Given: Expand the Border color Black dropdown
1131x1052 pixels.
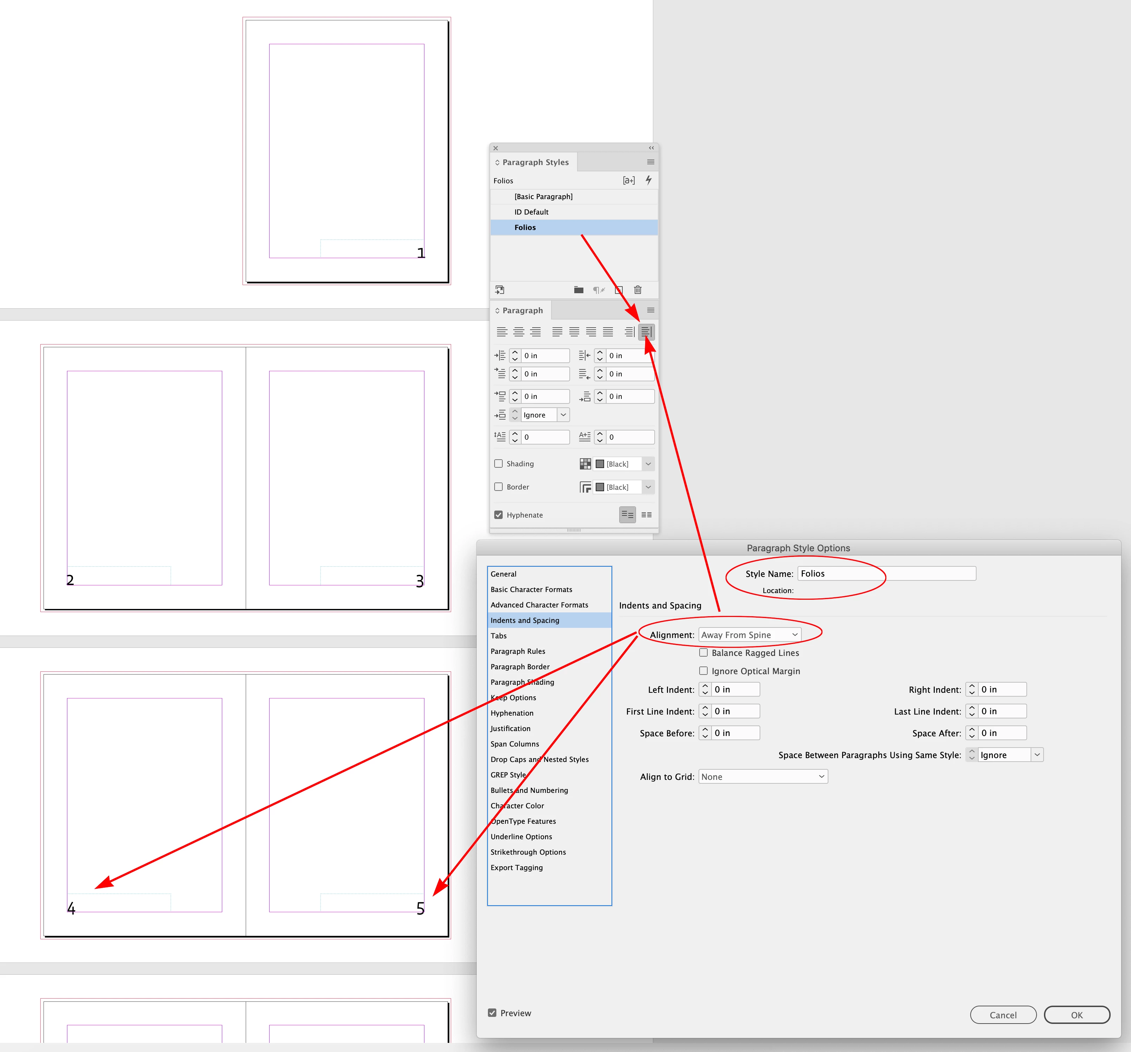Looking at the screenshot, I should click(648, 487).
